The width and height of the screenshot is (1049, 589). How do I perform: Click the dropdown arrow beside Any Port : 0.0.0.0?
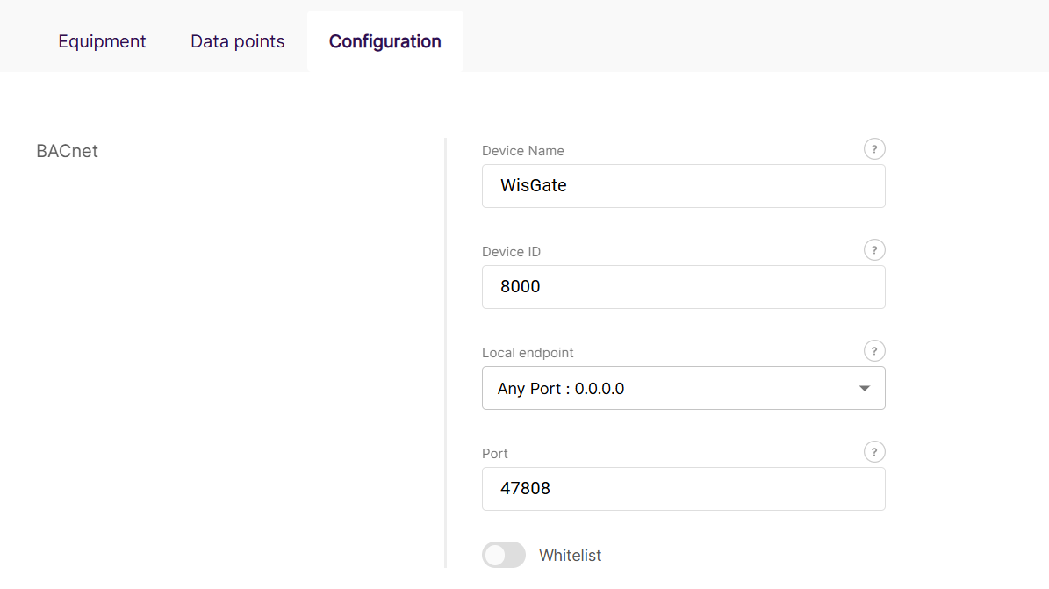(864, 387)
